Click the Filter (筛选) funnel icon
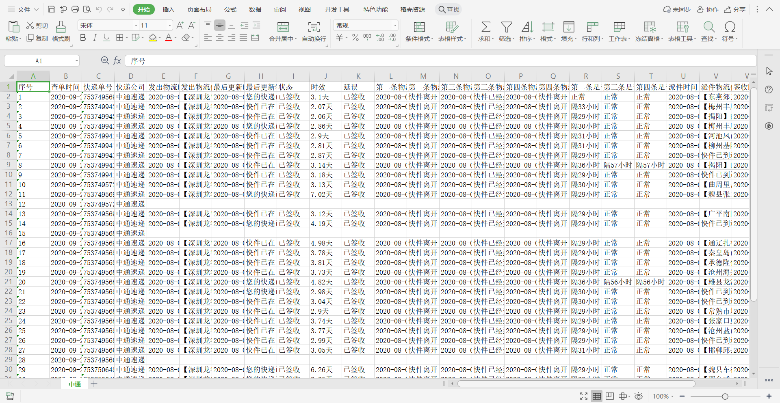 pyautogui.click(x=506, y=27)
